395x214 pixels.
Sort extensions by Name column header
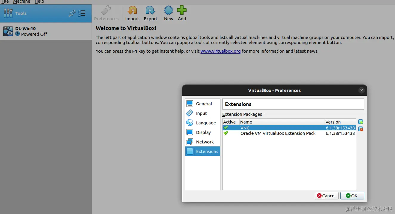[x=282, y=122]
